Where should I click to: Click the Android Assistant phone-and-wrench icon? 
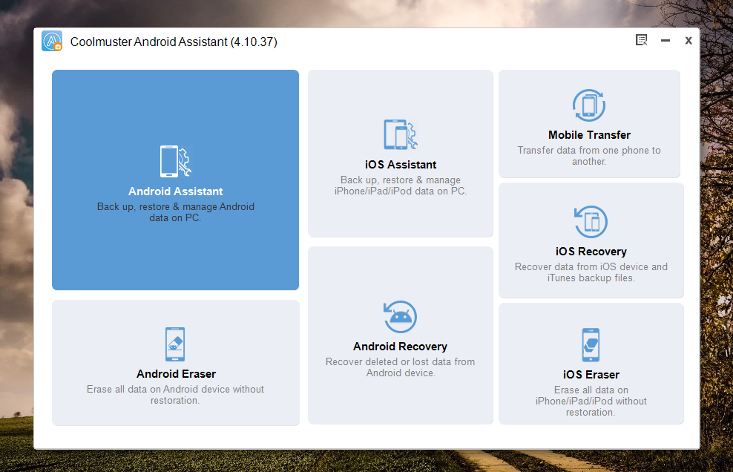point(176,161)
